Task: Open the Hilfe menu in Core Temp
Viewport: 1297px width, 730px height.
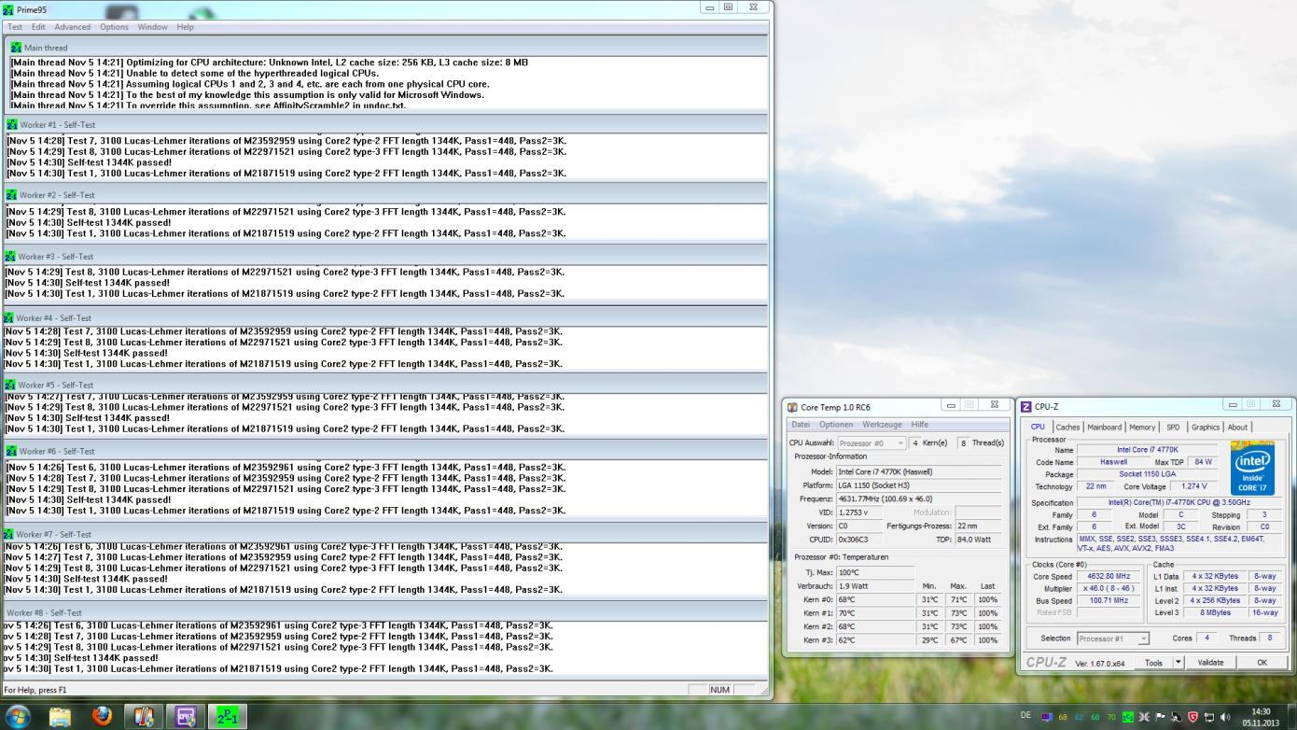Action: pyautogui.click(x=919, y=425)
